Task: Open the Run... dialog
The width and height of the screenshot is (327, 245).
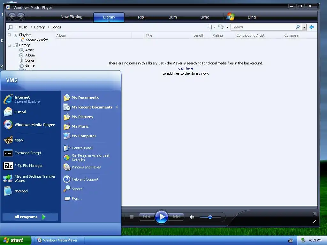Action: click(91, 198)
